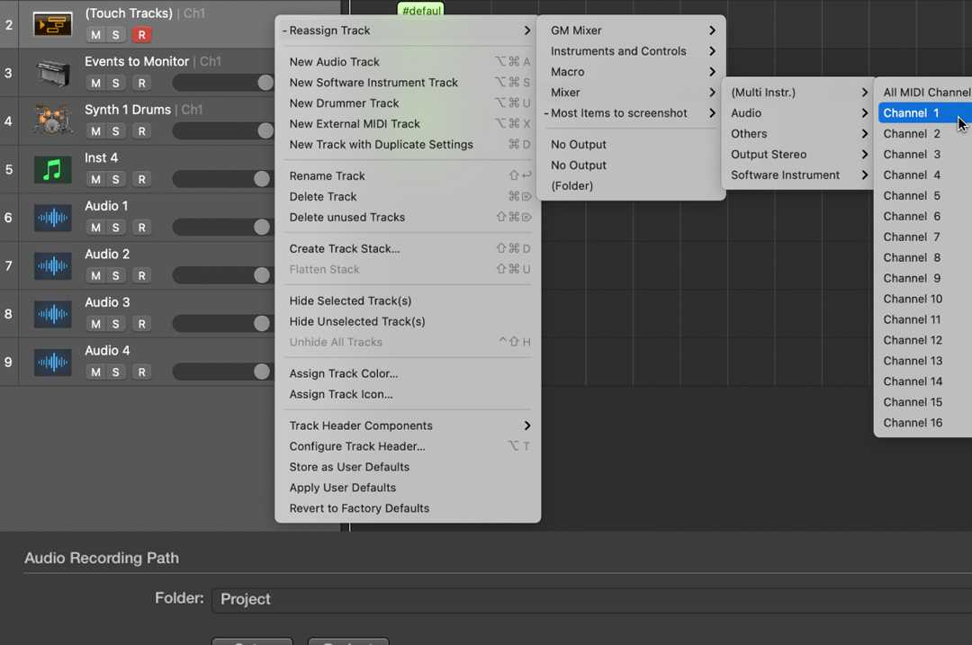Choose New Software Instrument Track
Image resolution: width=972 pixels, height=645 pixels.
point(373,83)
